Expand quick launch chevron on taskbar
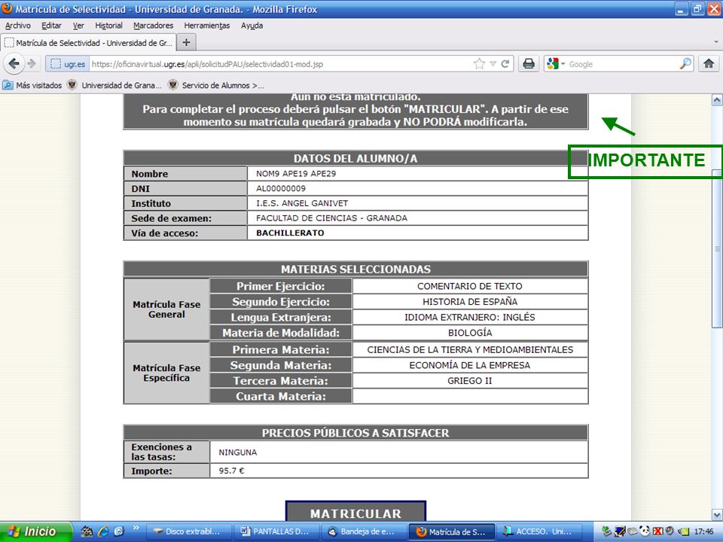Screen dimensions: 723x542 click(136, 528)
